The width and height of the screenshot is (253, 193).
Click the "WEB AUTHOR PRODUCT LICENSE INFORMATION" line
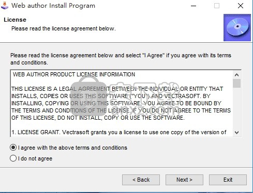coord(74,74)
